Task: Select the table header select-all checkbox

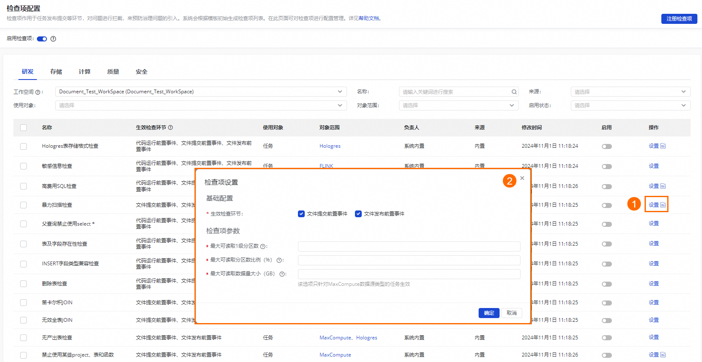Action: [23, 128]
